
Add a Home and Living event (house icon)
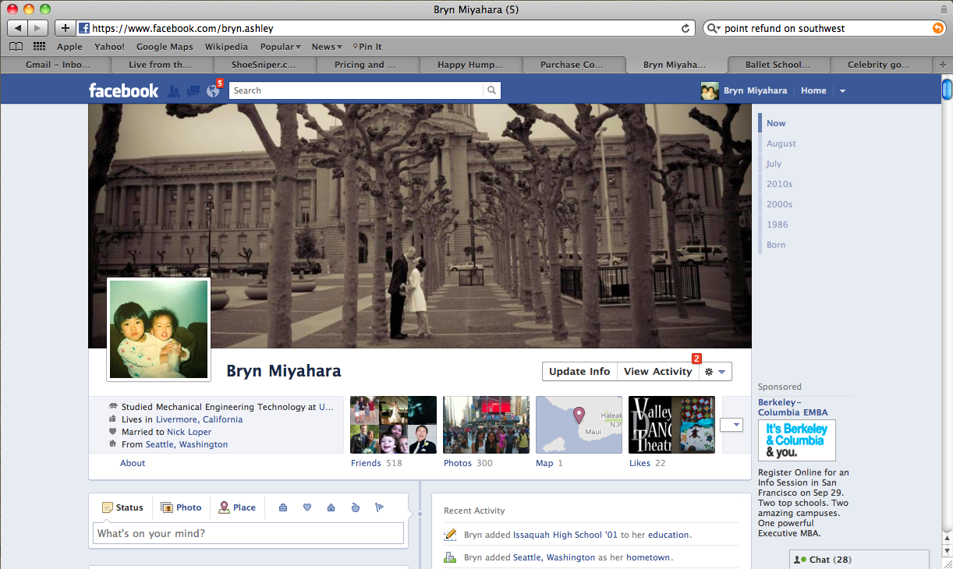tap(331, 507)
